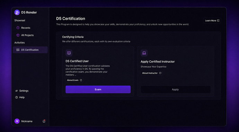Click the Help question mark icon

pos(17,97)
